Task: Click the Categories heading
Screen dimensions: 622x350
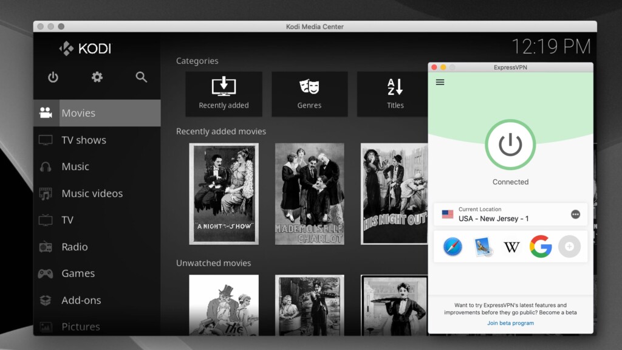Action: click(197, 61)
